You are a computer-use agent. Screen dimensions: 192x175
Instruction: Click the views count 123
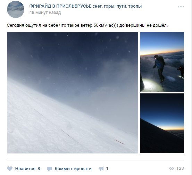180,168
